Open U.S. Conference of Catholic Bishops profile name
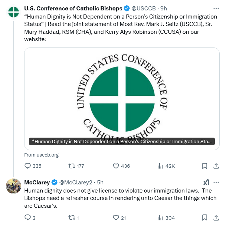 point(73,8)
